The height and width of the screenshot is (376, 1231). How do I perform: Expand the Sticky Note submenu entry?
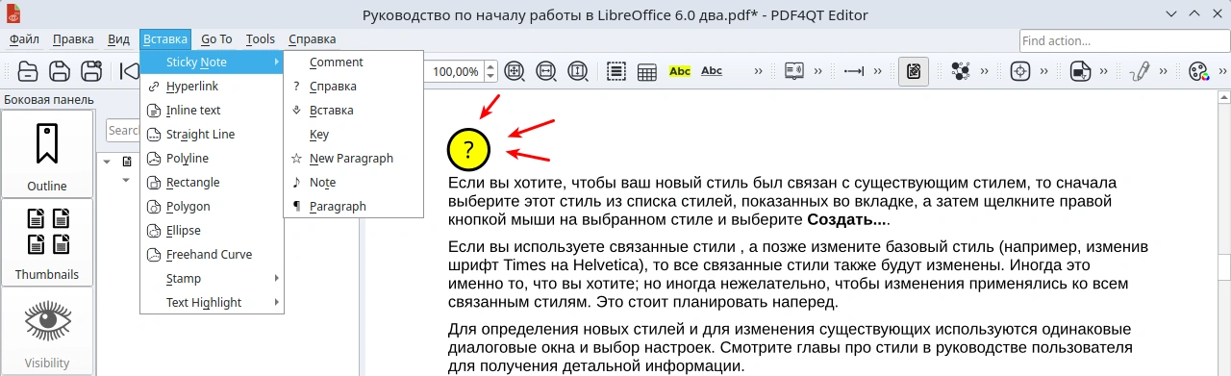(x=212, y=63)
